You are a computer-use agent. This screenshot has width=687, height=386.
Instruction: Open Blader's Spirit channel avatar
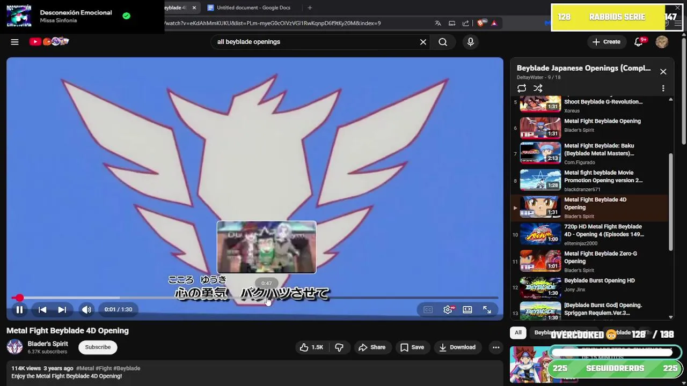tap(14, 347)
